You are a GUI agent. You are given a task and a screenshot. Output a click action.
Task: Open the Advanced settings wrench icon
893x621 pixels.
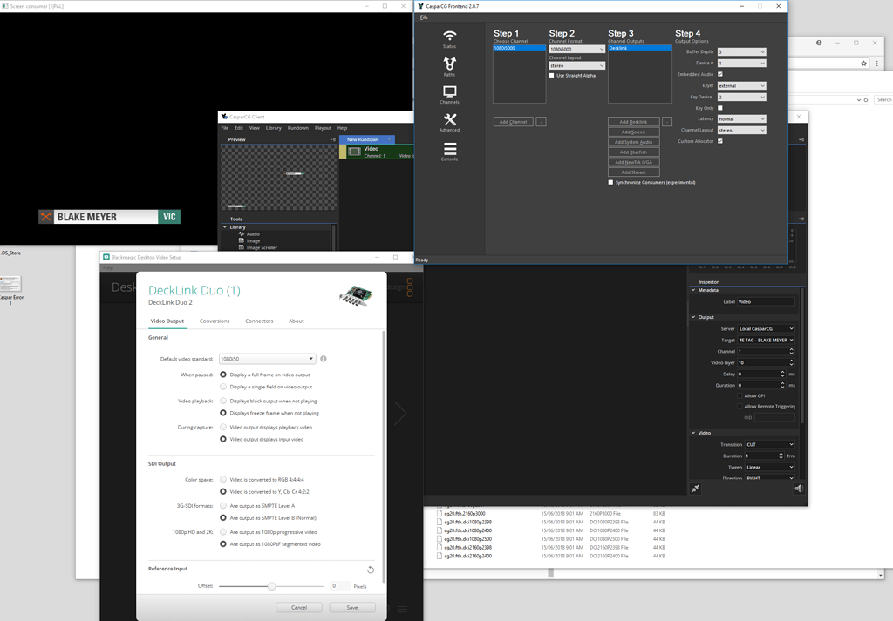[449, 119]
